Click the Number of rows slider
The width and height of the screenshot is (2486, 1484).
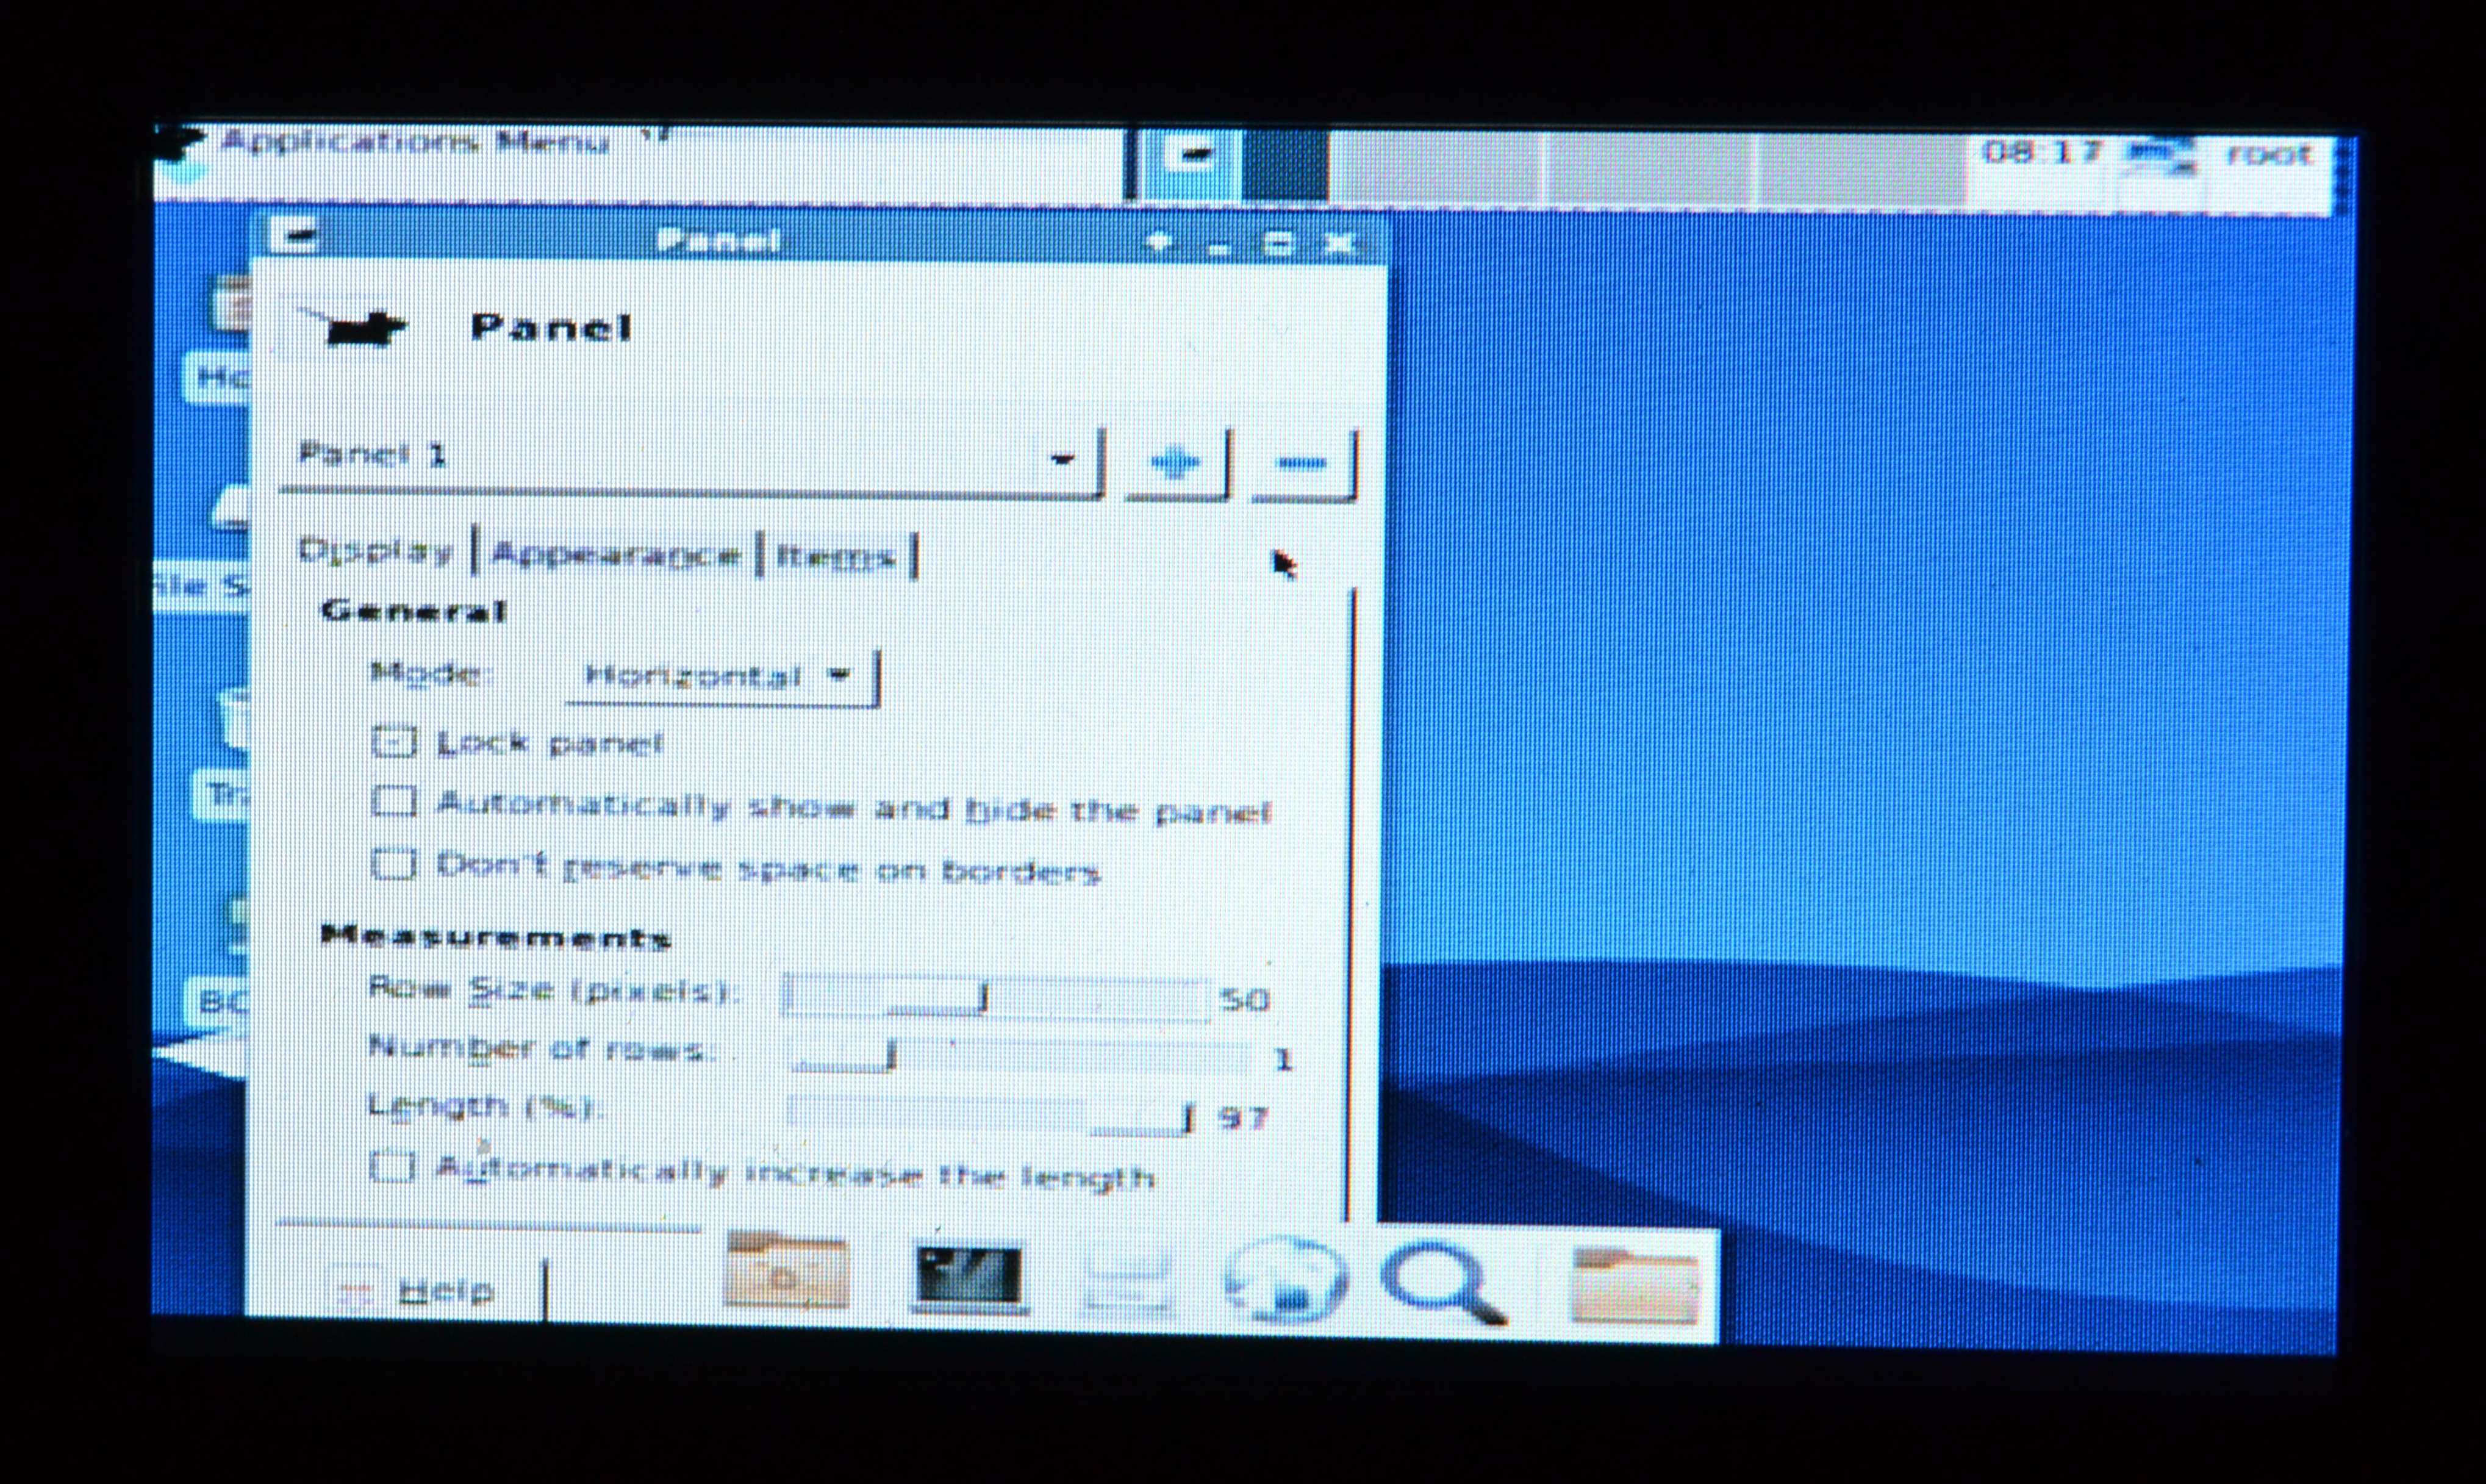[1020, 1056]
